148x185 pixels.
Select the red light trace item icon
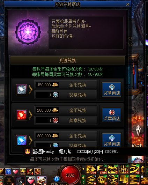click(22, 115)
